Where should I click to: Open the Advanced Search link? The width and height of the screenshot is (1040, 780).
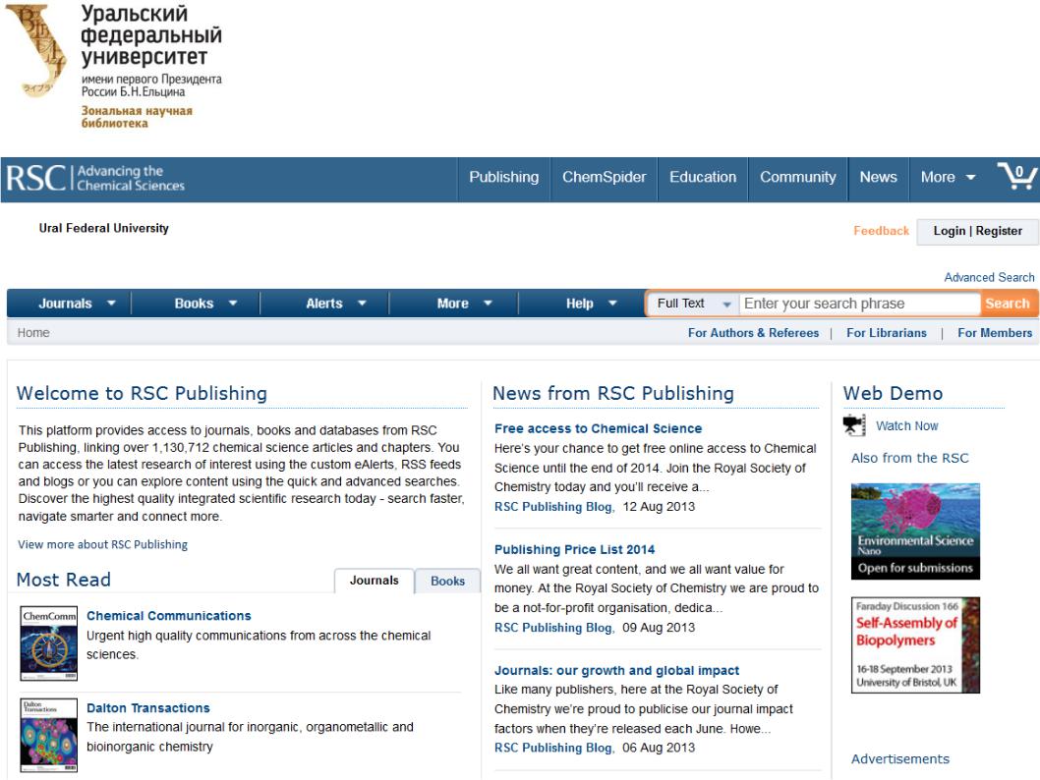(x=989, y=277)
